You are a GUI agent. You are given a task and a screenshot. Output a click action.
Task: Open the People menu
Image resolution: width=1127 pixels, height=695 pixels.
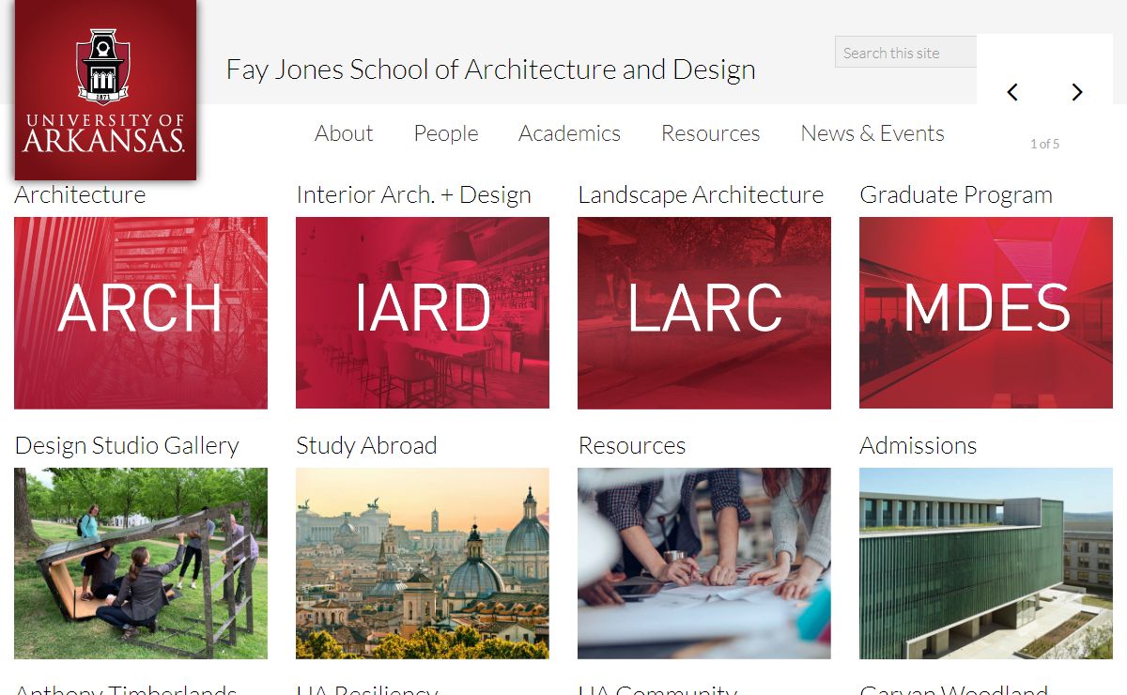[x=446, y=133]
